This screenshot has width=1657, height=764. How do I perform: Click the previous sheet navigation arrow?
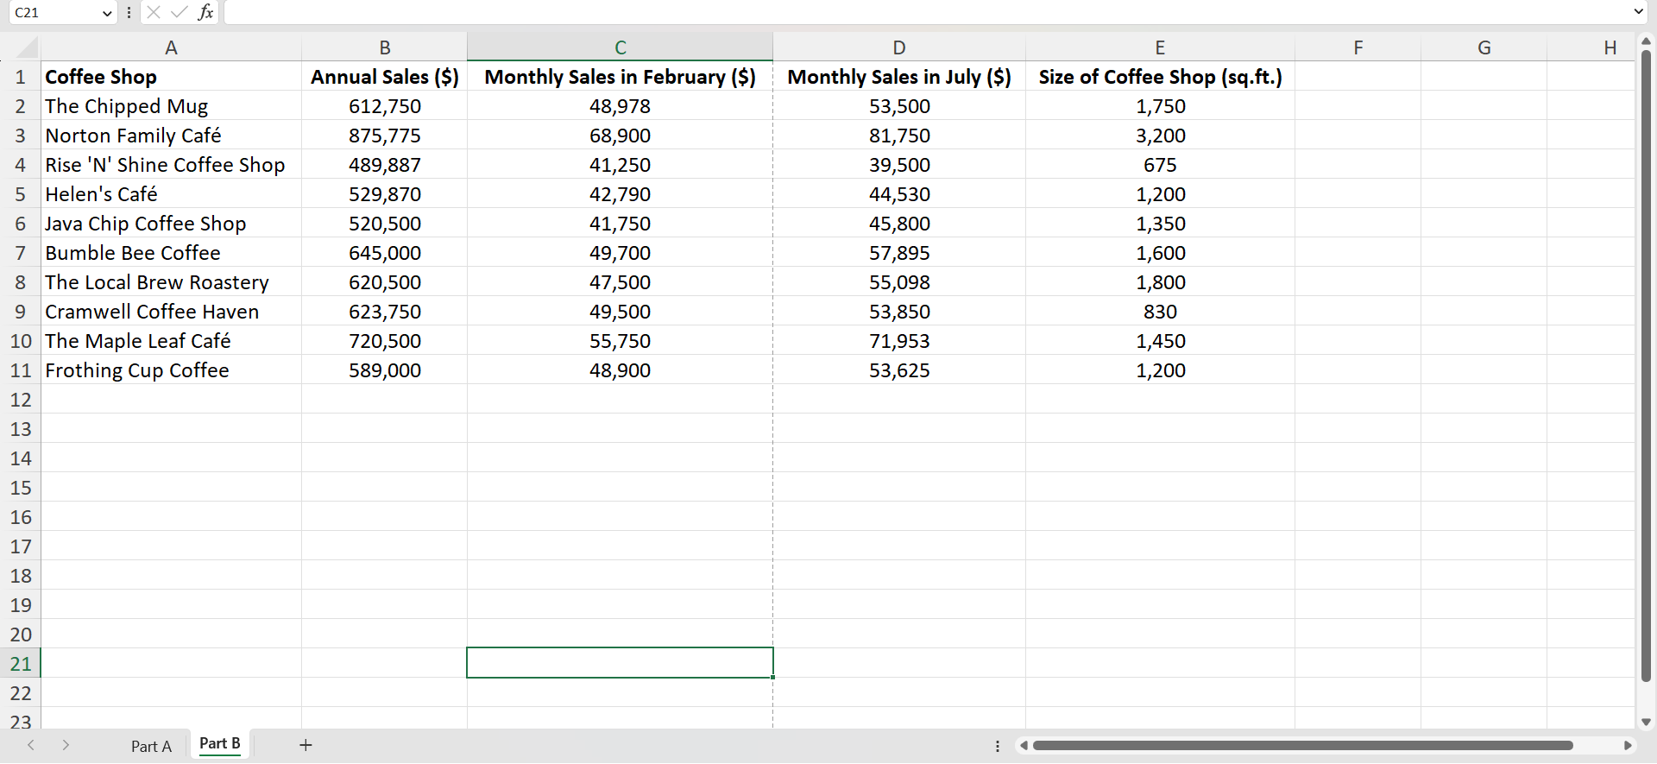coord(31,745)
